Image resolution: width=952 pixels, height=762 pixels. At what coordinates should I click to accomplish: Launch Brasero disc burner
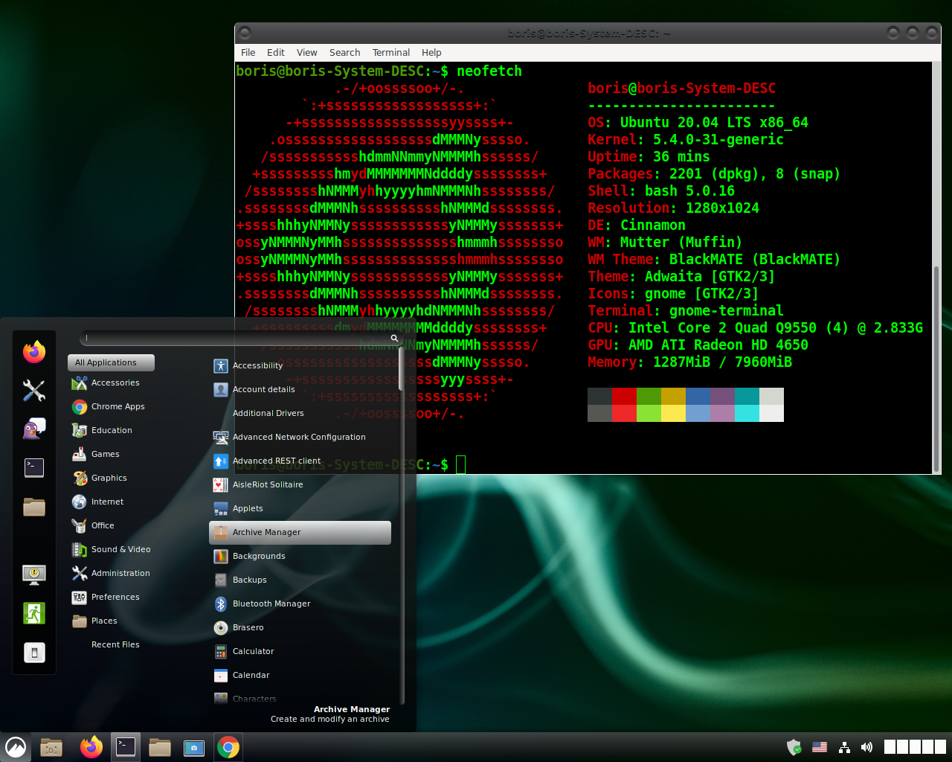coord(301,627)
